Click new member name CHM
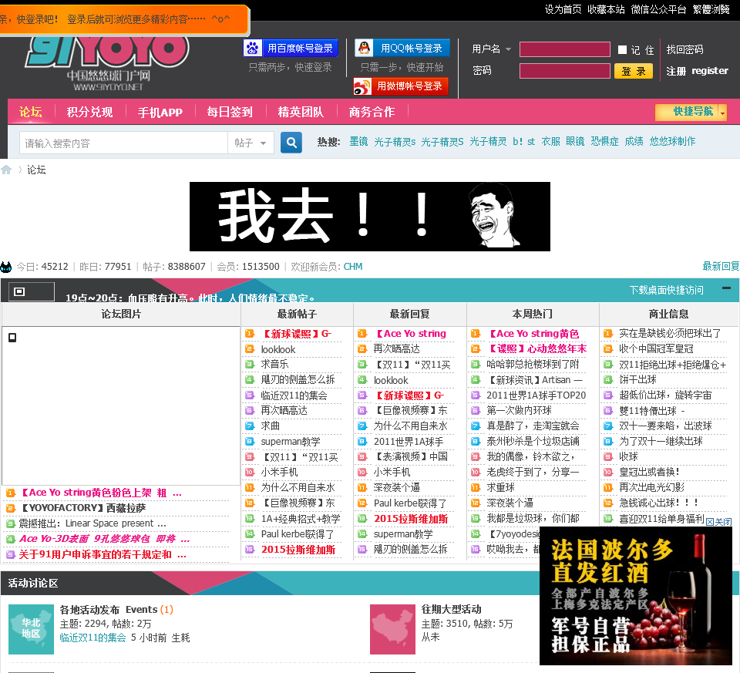 pos(353,267)
